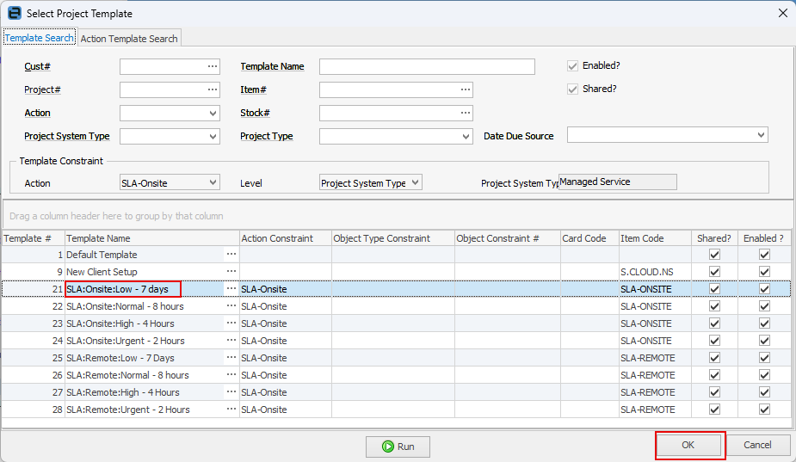Click ellipsis in Default Template row
This screenshot has width=796, height=462.
point(231,255)
